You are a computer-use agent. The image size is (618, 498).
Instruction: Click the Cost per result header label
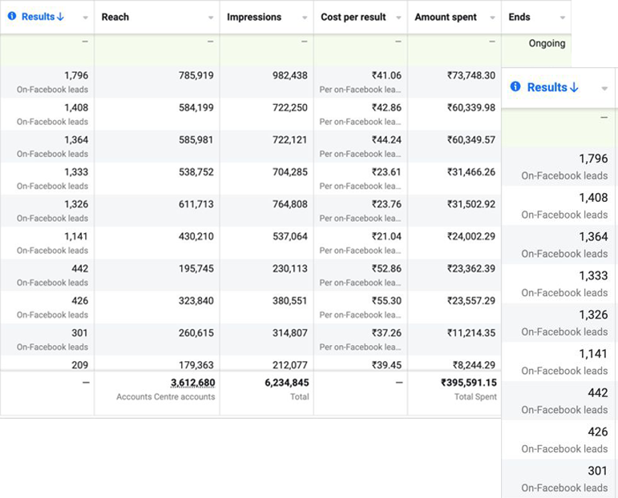coord(353,17)
